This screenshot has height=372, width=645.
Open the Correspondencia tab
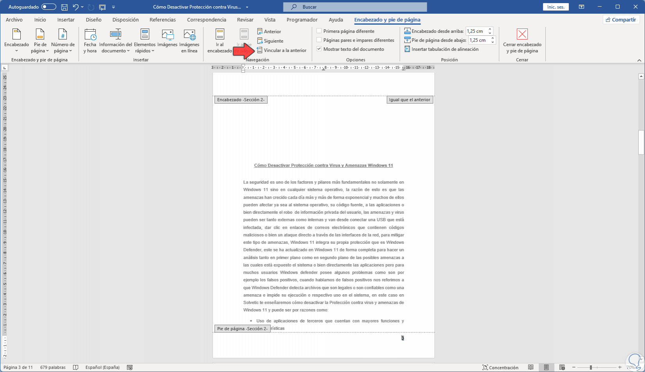tap(206, 20)
